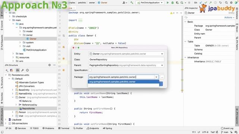Open the Entity dropdown in dialog
This screenshot has height=134, width=239.
[162, 54]
